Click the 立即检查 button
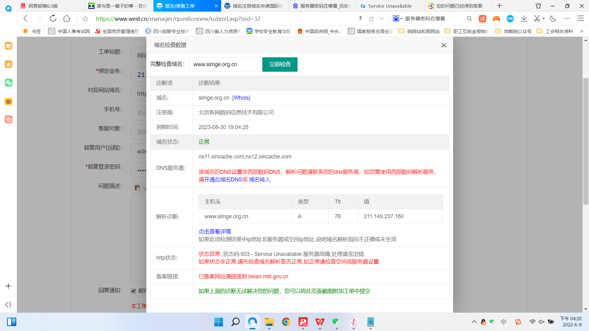The image size is (589, 331). pyautogui.click(x=279, y=64)
